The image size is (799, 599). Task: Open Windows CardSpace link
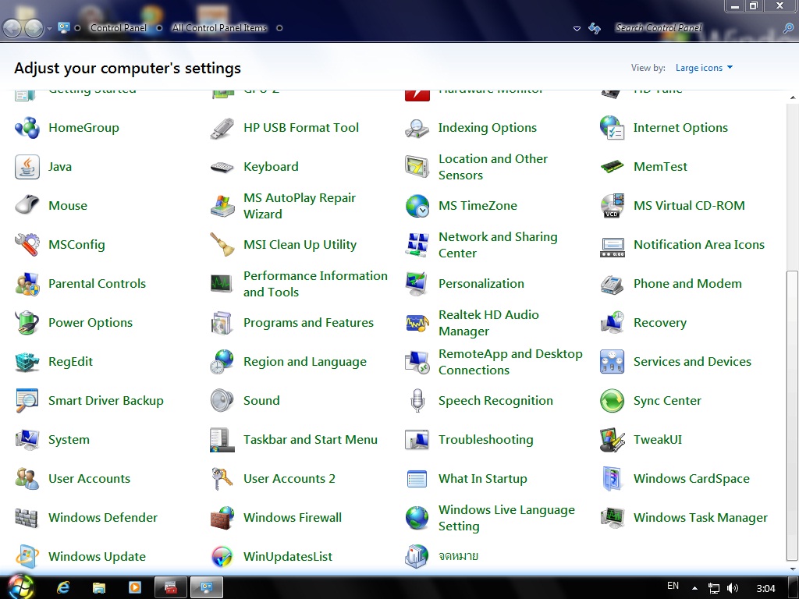691,479
